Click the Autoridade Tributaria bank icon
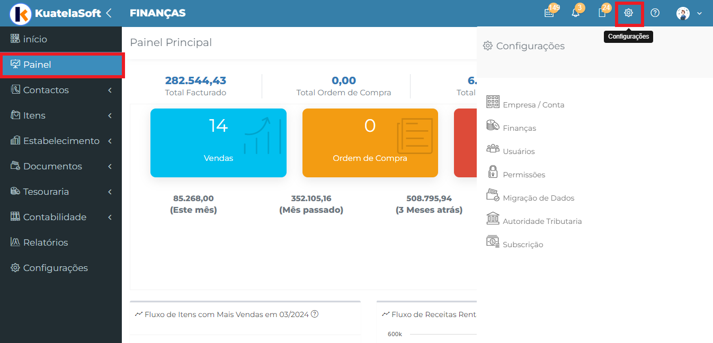713x343 pixels. 493,218
